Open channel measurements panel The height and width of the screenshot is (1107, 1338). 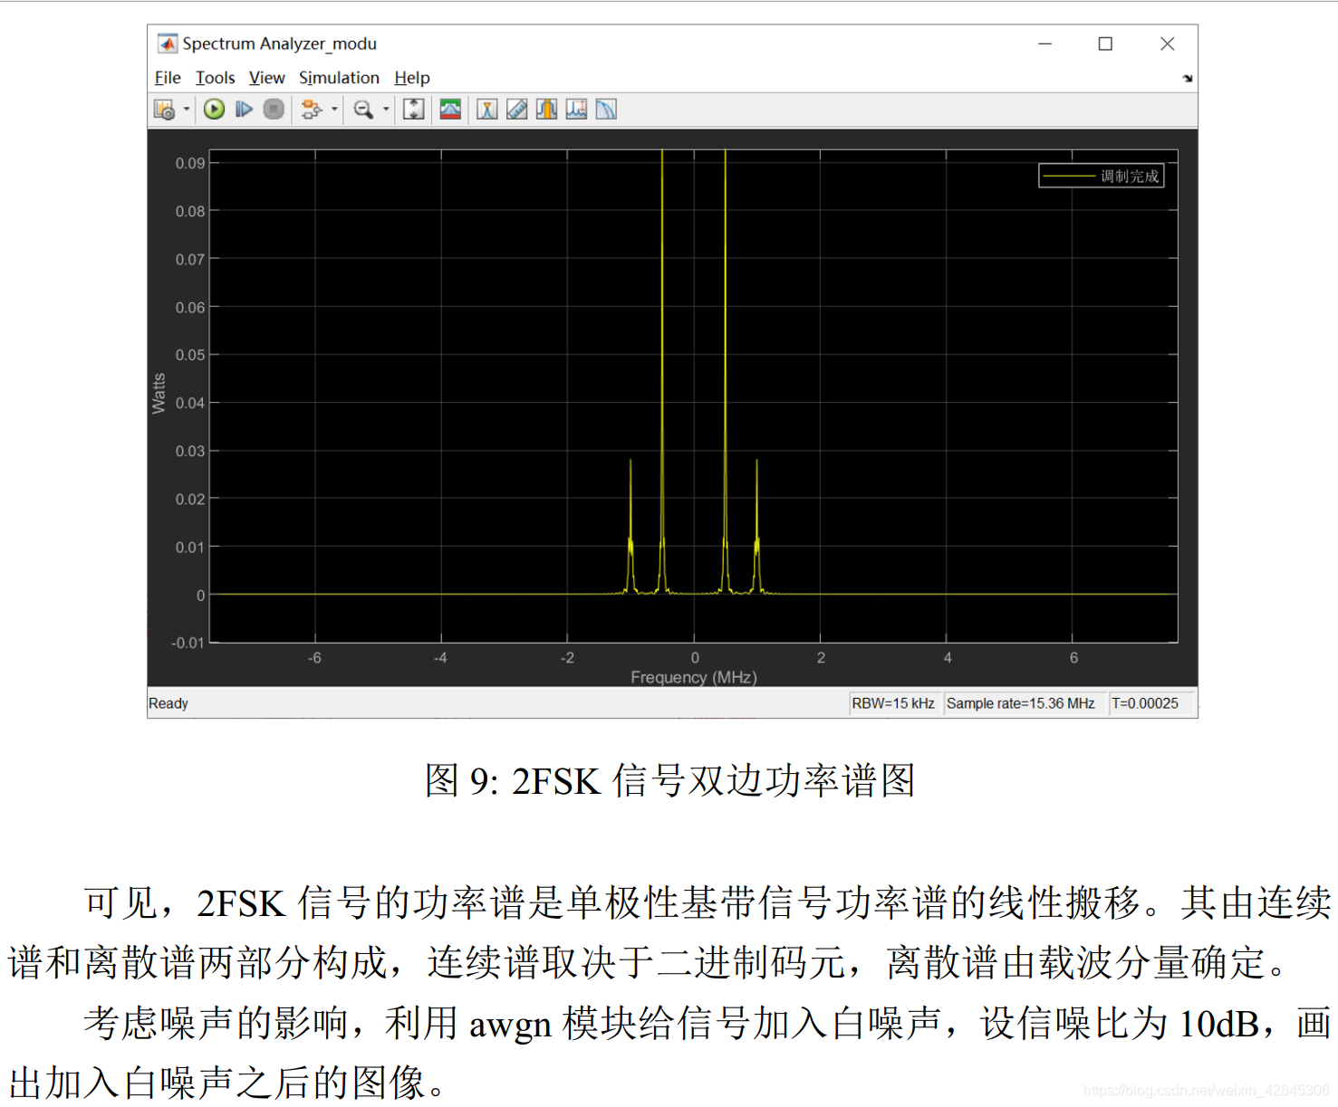[x=546, y=110]
